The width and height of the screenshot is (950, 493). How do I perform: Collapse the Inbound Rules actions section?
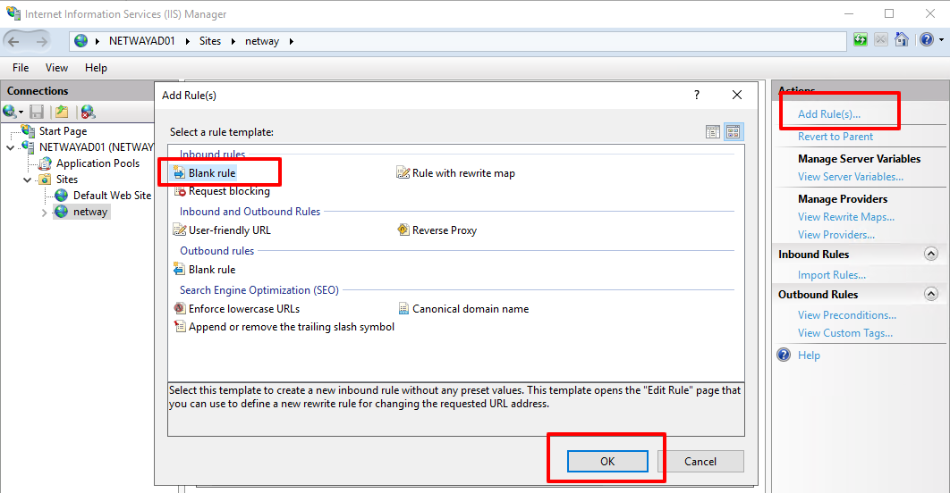(931, 255)
